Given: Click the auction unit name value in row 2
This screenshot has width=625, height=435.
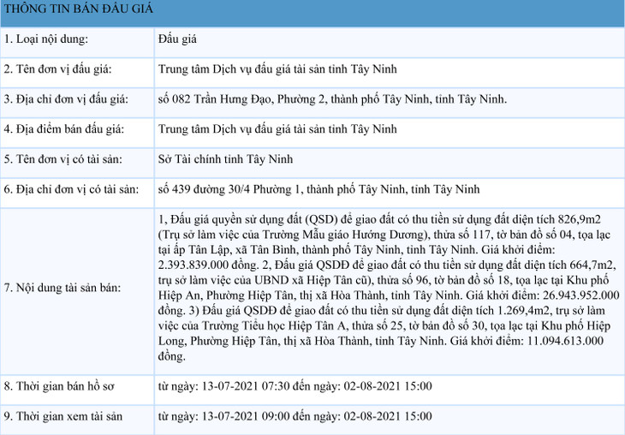Looking at the screenshot, I should (277, 69).
